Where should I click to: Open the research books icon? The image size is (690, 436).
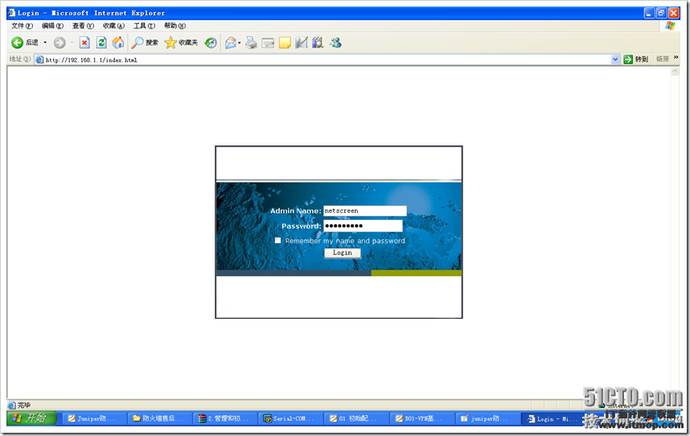(x=318, y=43)
